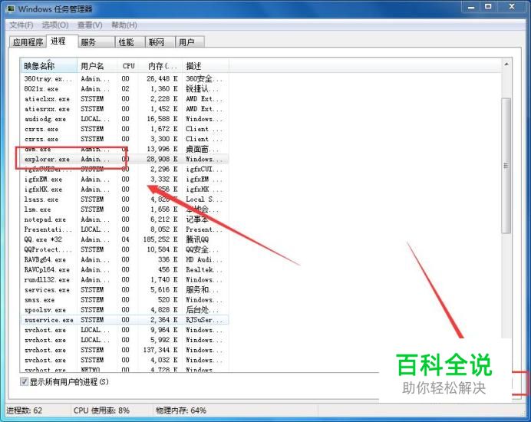Select the igfxHK.exe process
This screenshot has width=531, height=422.
pyautogui.click(x=124, y=189)
